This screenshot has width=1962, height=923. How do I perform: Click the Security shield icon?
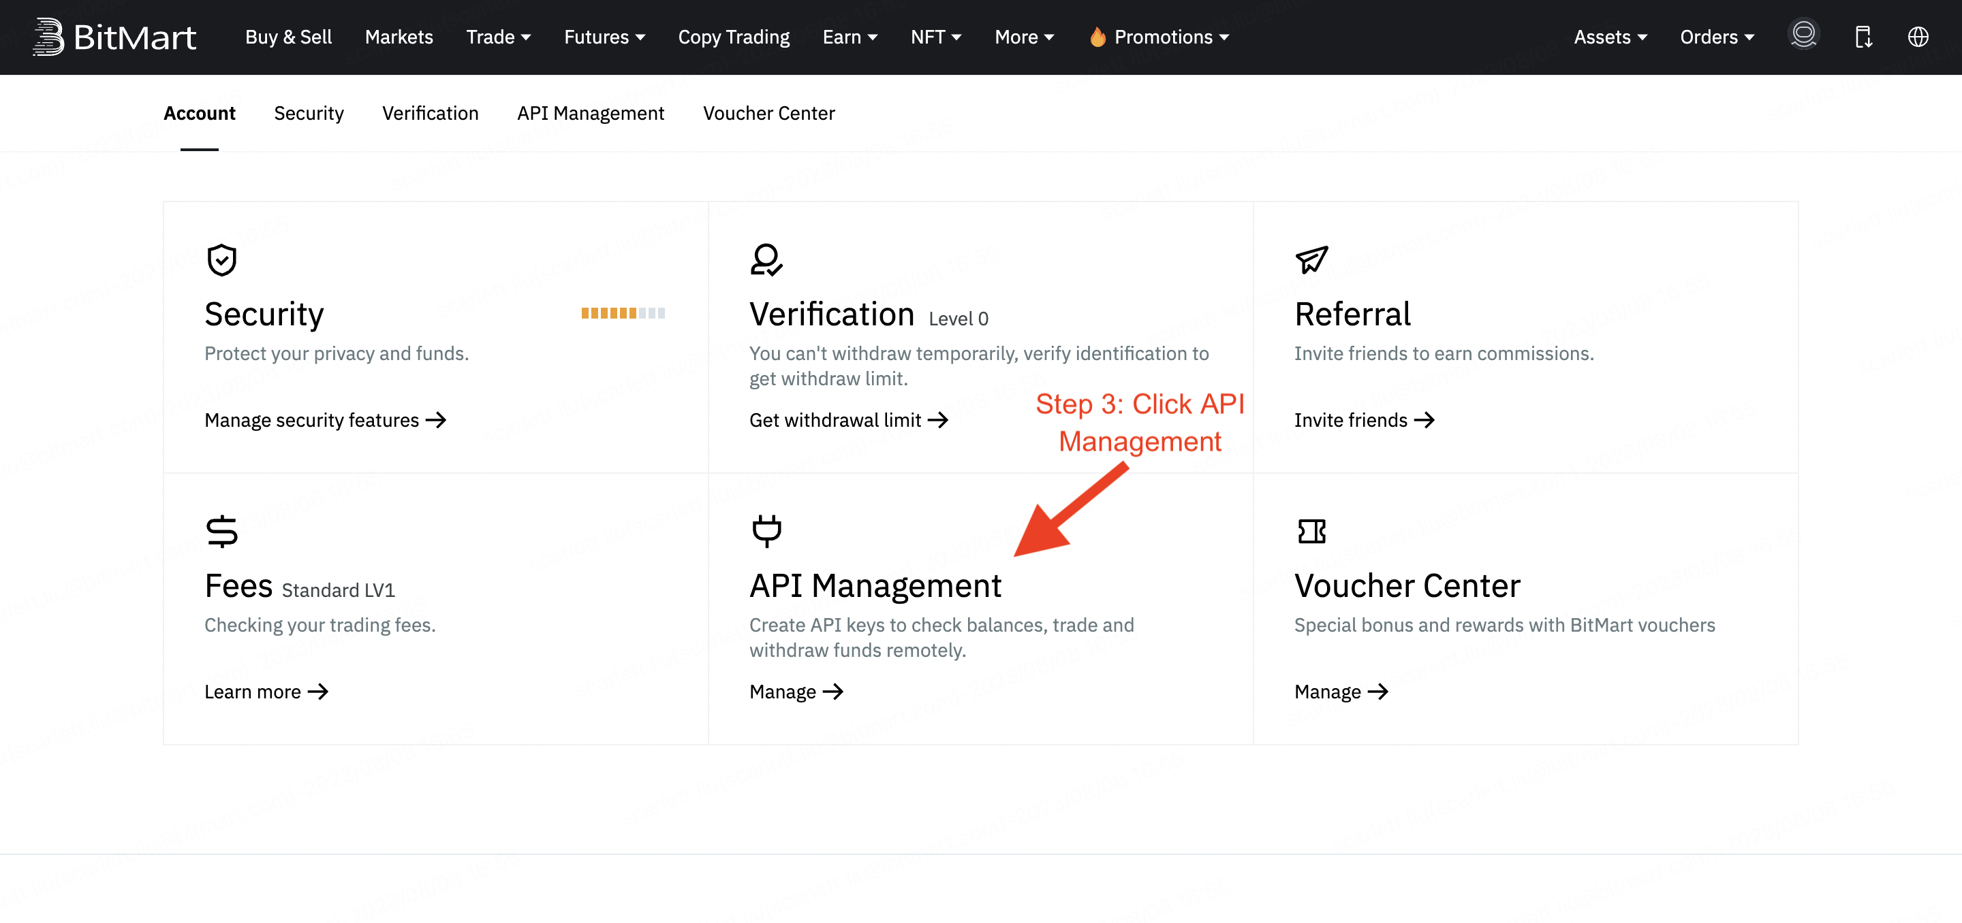221,259
